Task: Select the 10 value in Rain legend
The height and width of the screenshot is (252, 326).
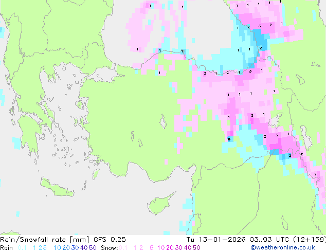Action: [57, 248]
